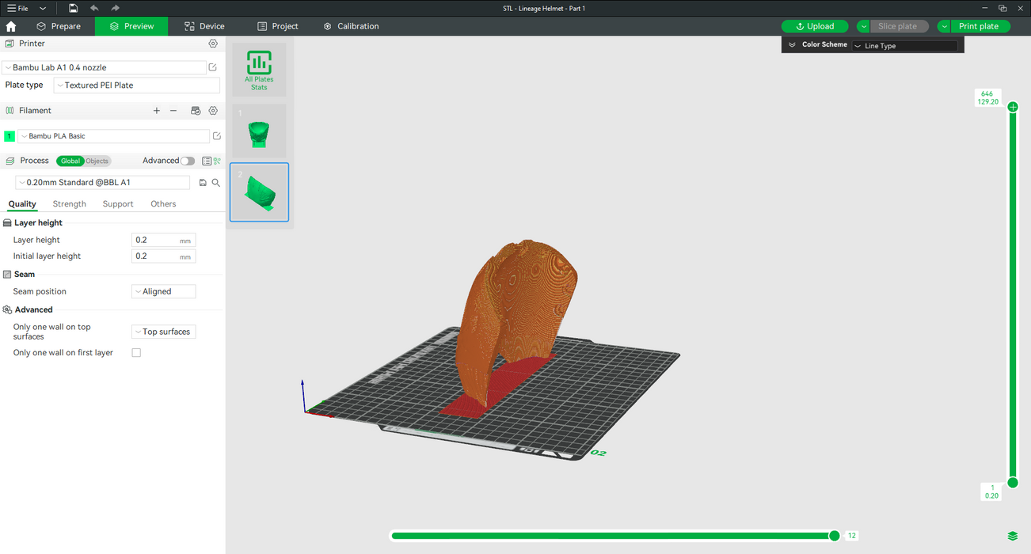The width and height of the screenshot is (1031, 554).
Task: Click the Upload button
Action: [815, 26]
